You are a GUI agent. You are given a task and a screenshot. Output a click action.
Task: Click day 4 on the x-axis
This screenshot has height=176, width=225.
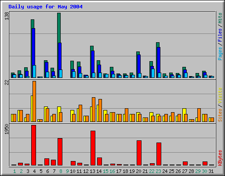pos(34,171)
